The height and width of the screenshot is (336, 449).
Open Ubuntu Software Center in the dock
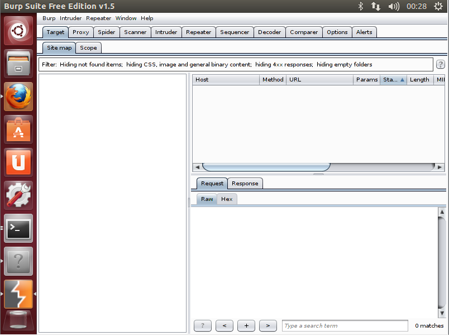(18, 129)
